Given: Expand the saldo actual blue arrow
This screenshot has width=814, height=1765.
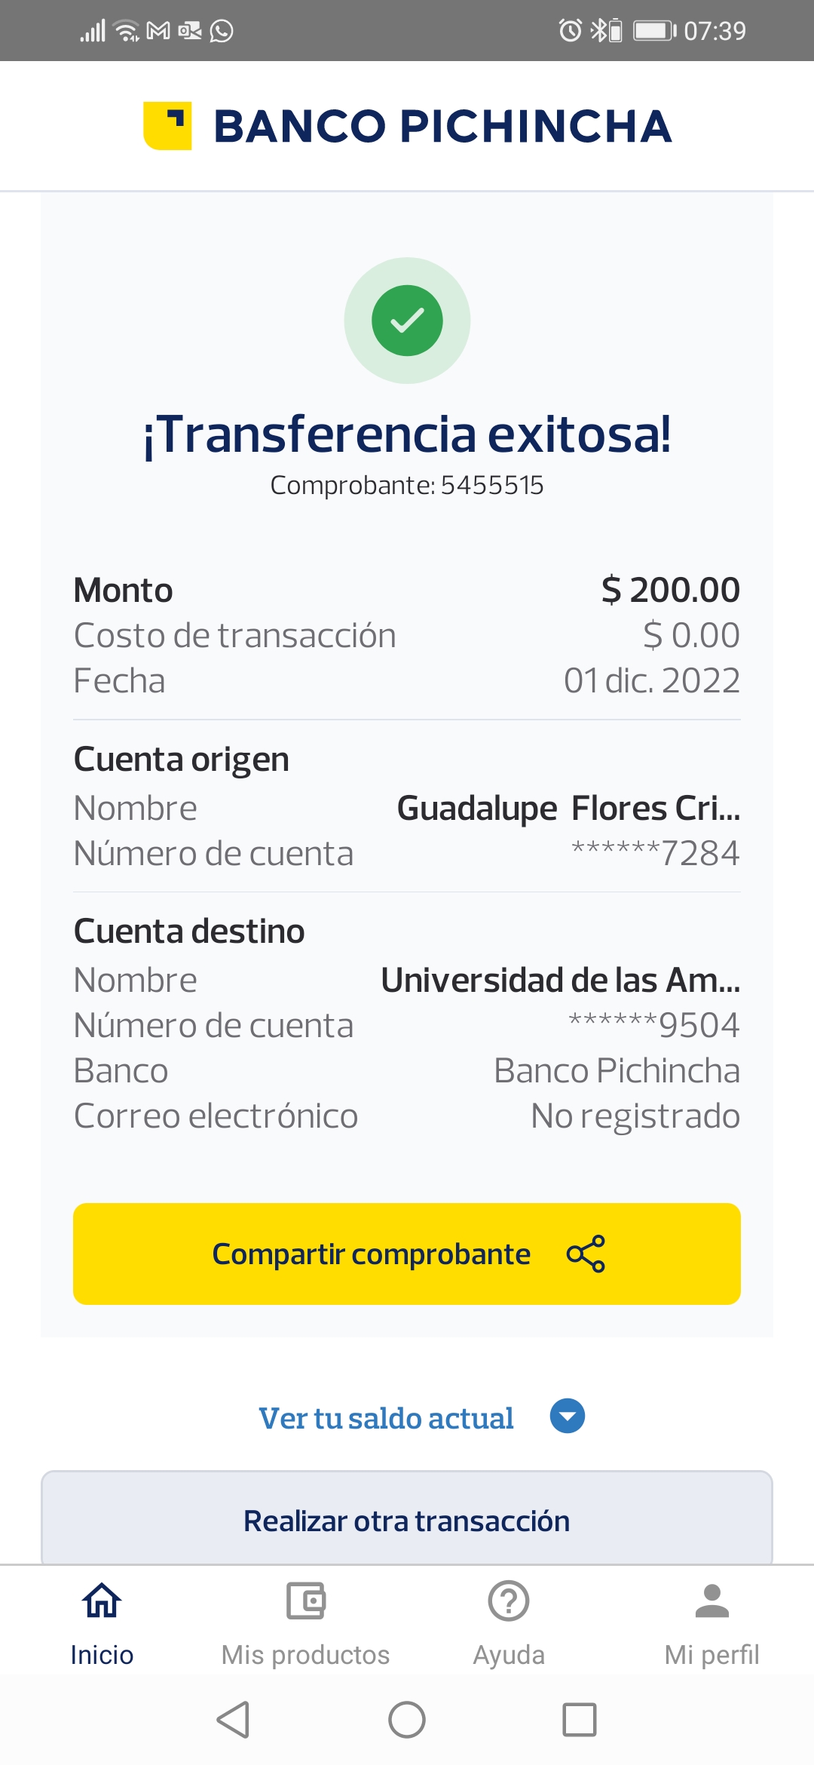Looking at the screenshot, I should 568,1416.
